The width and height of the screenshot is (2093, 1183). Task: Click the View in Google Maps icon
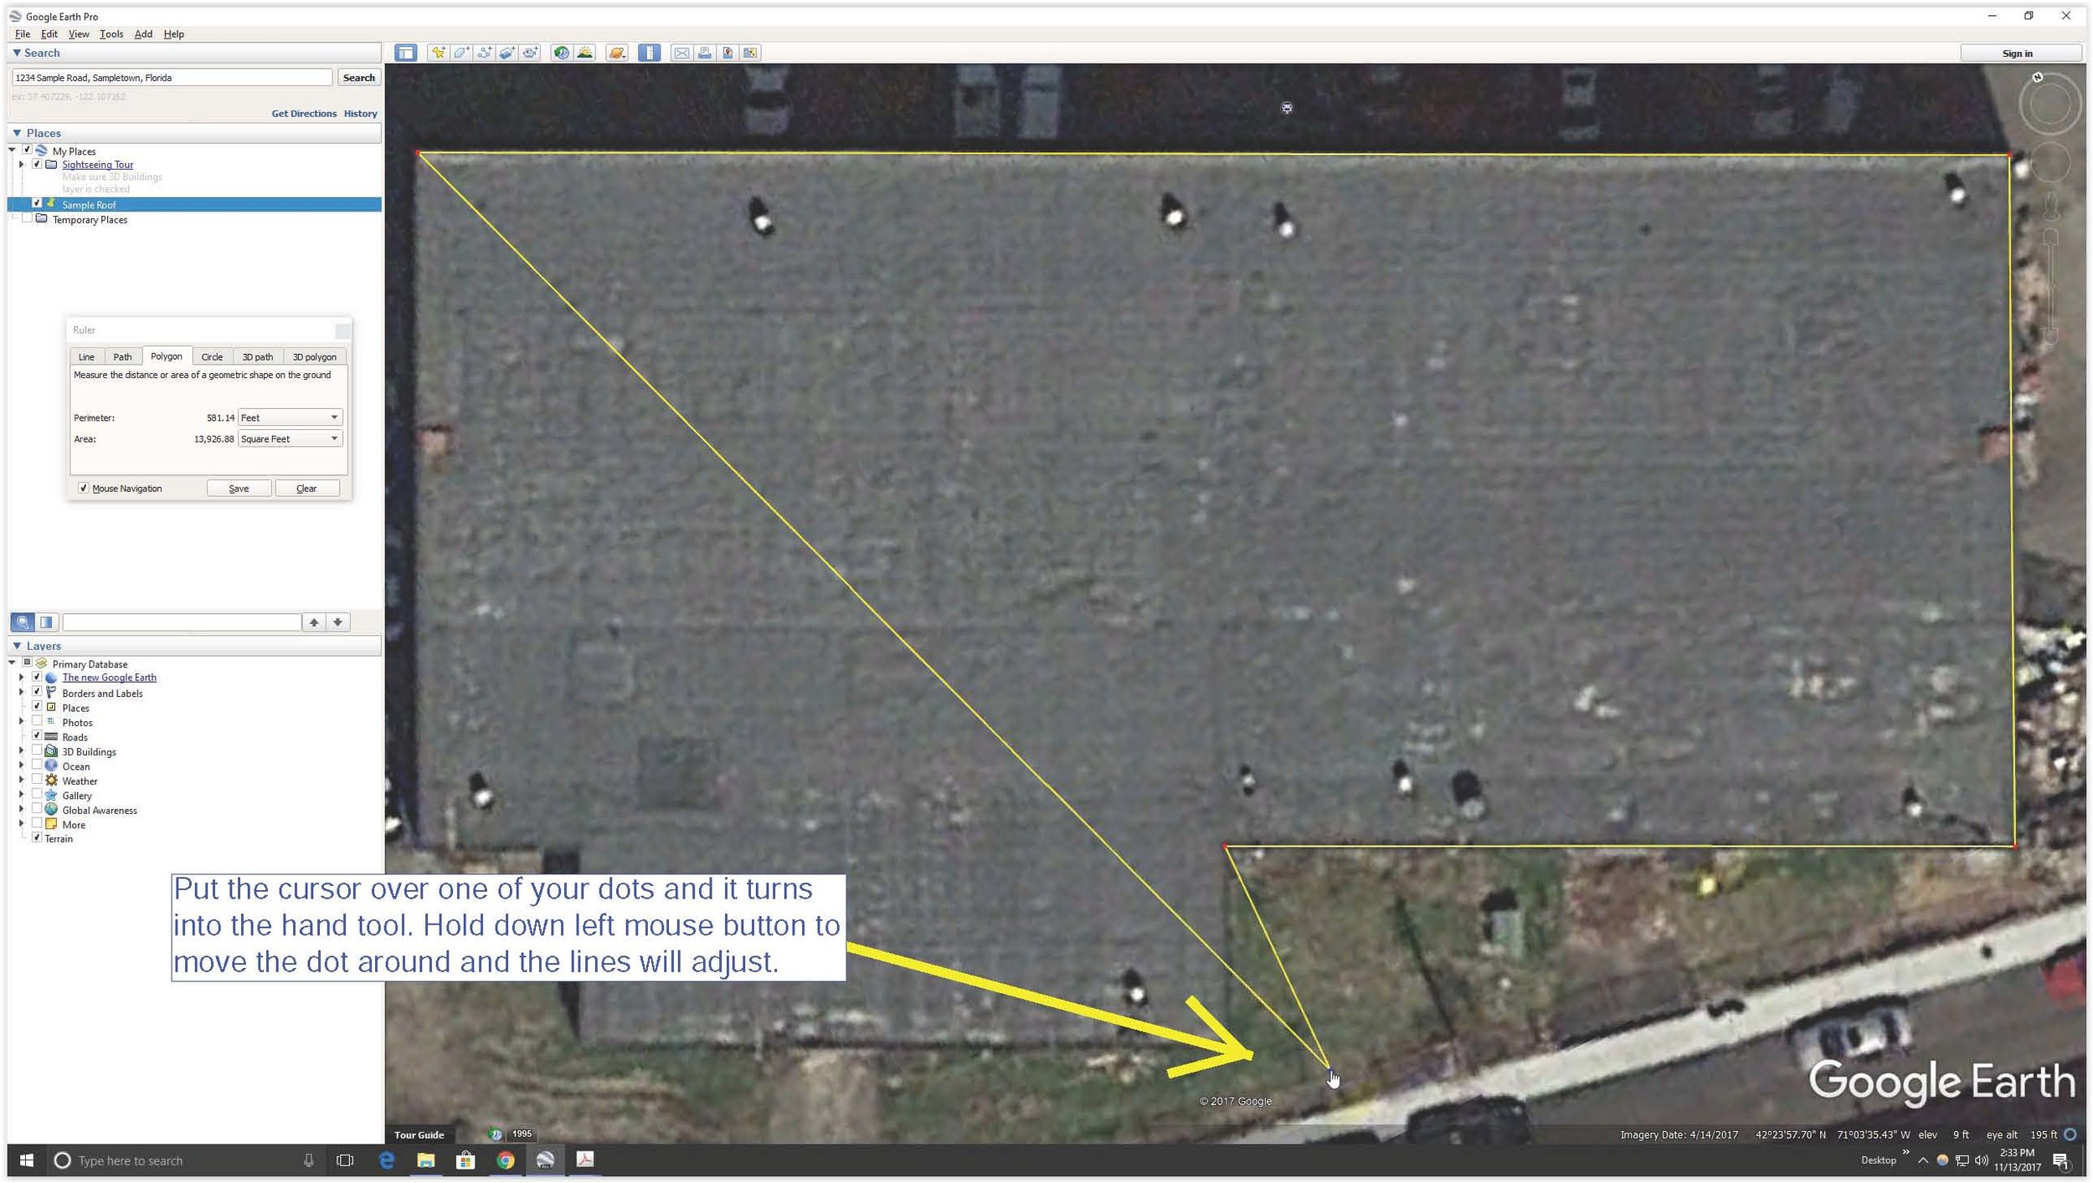click(x=750, y=53)
